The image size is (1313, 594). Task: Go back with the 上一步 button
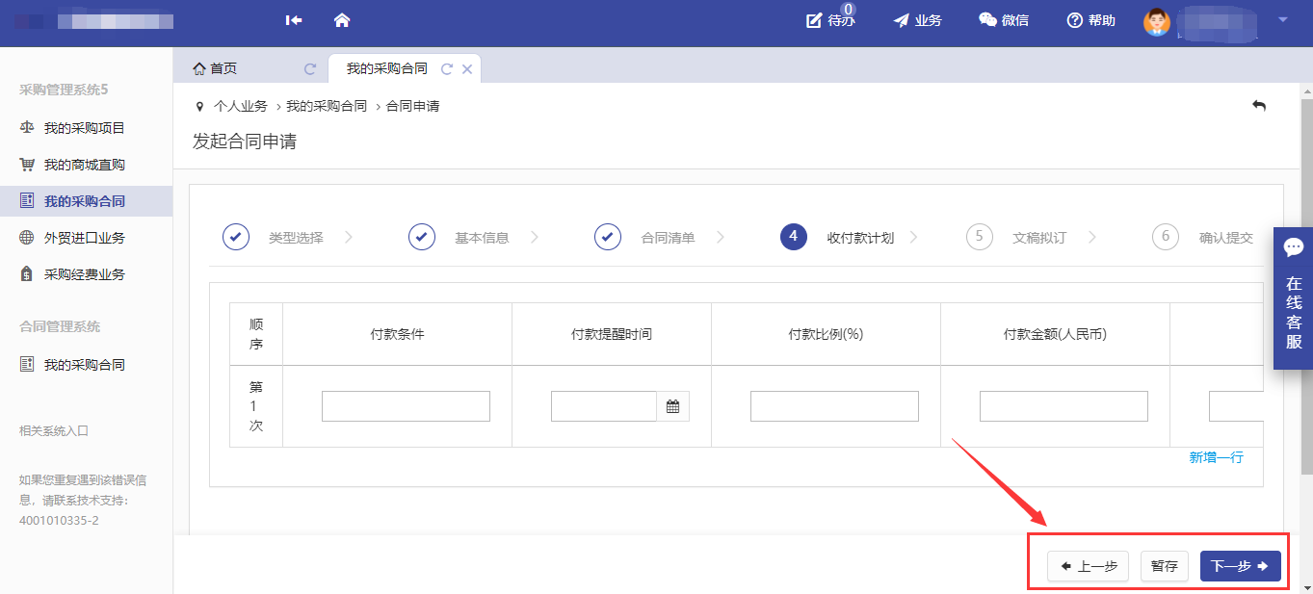click(1089, 566)
